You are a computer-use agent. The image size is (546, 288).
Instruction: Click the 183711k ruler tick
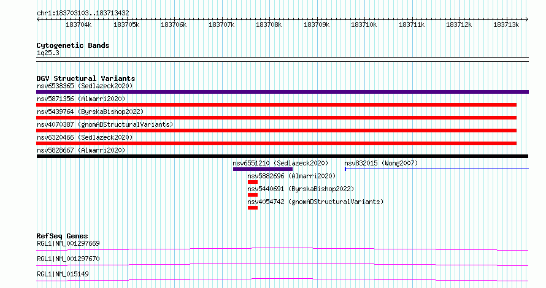[412, 25]
